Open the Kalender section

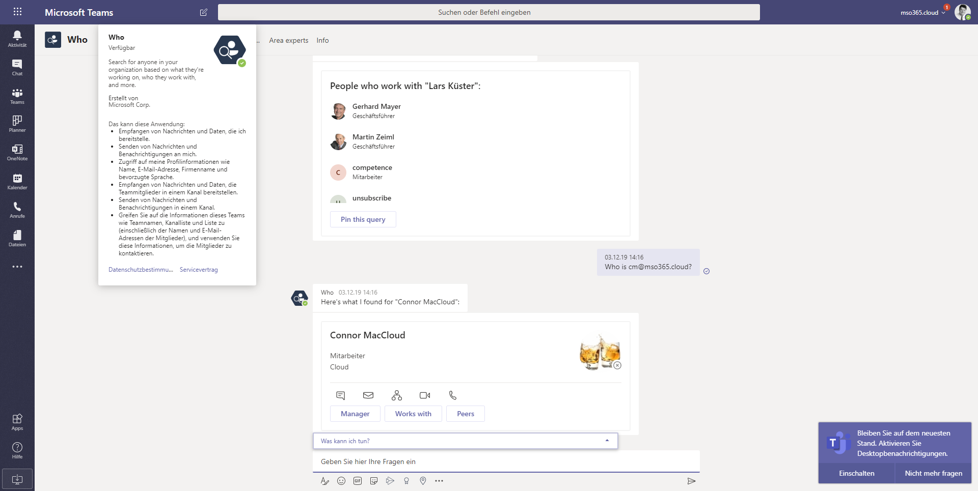[17, 182]
